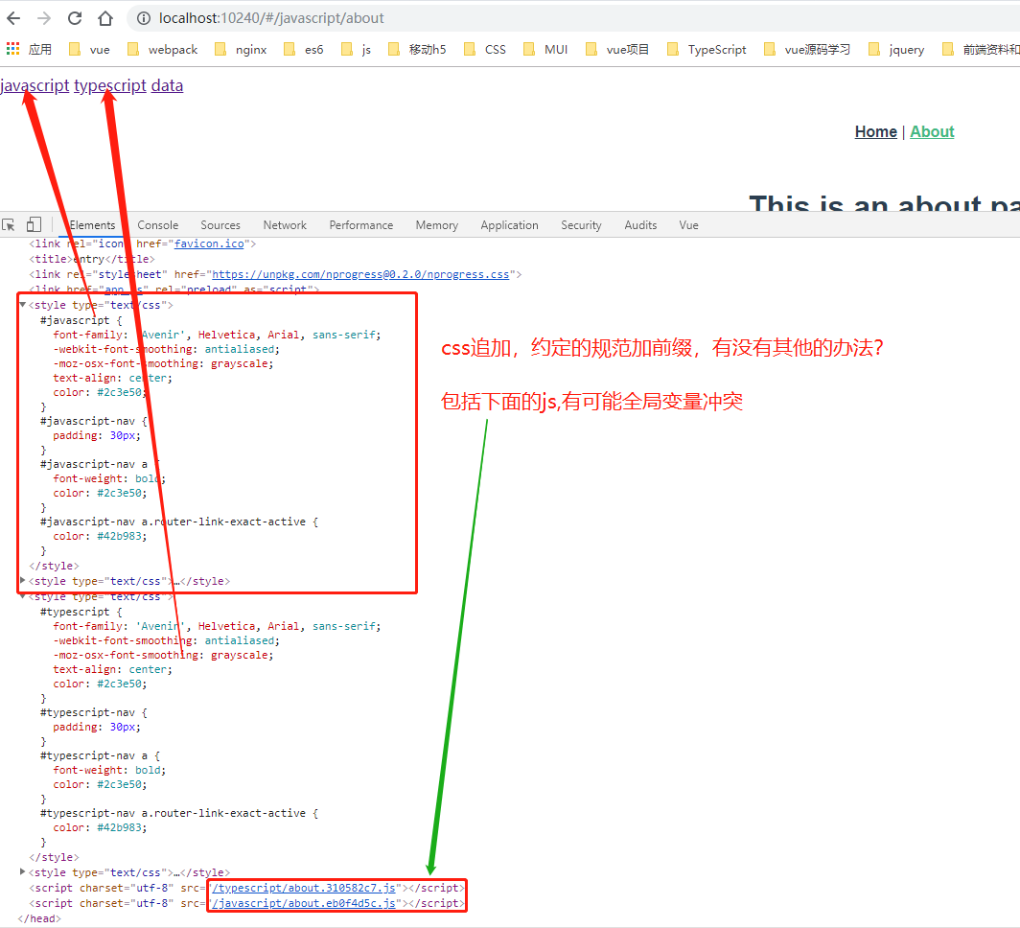Open the TypeScript bookmark folder
Image resolution: width=1020 pixels, height=928 pixels.
point(707,50)
